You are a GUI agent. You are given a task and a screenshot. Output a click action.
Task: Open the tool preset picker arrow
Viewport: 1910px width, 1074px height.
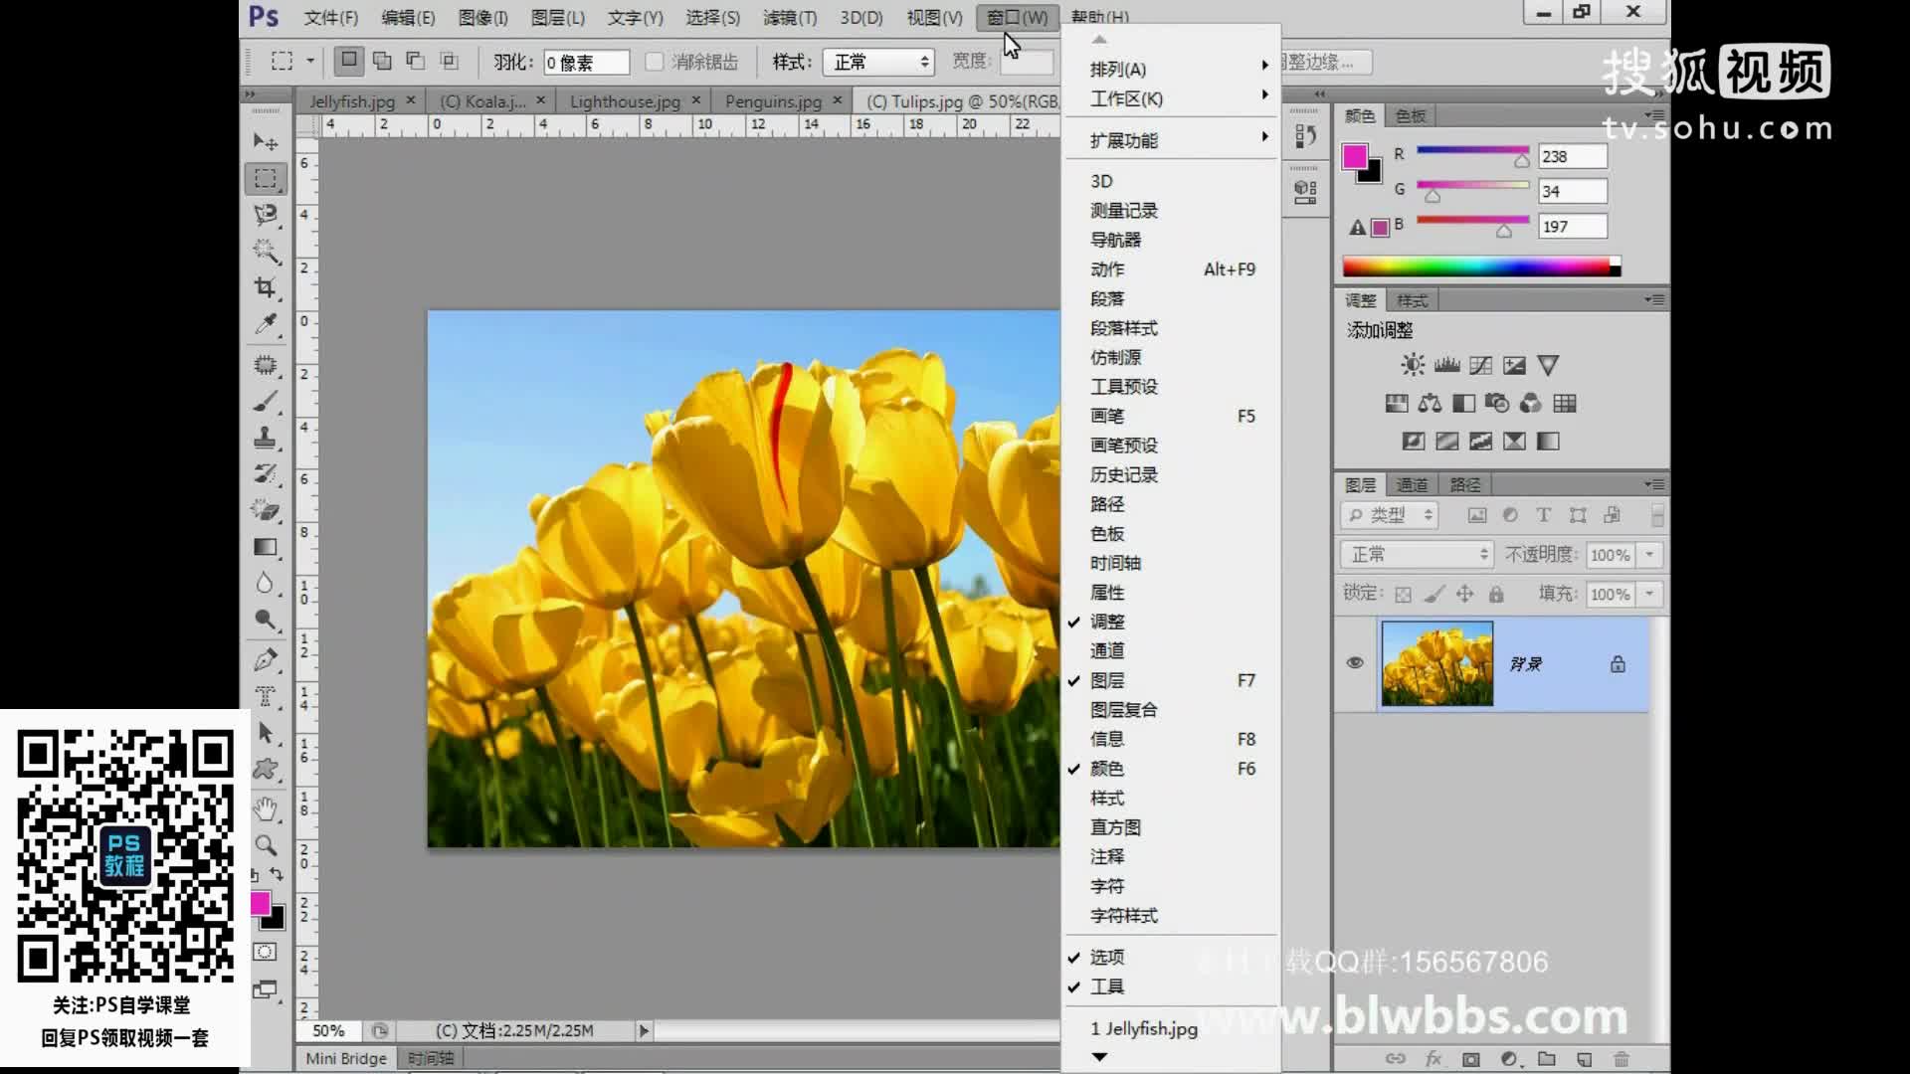[x=310, y=61]
